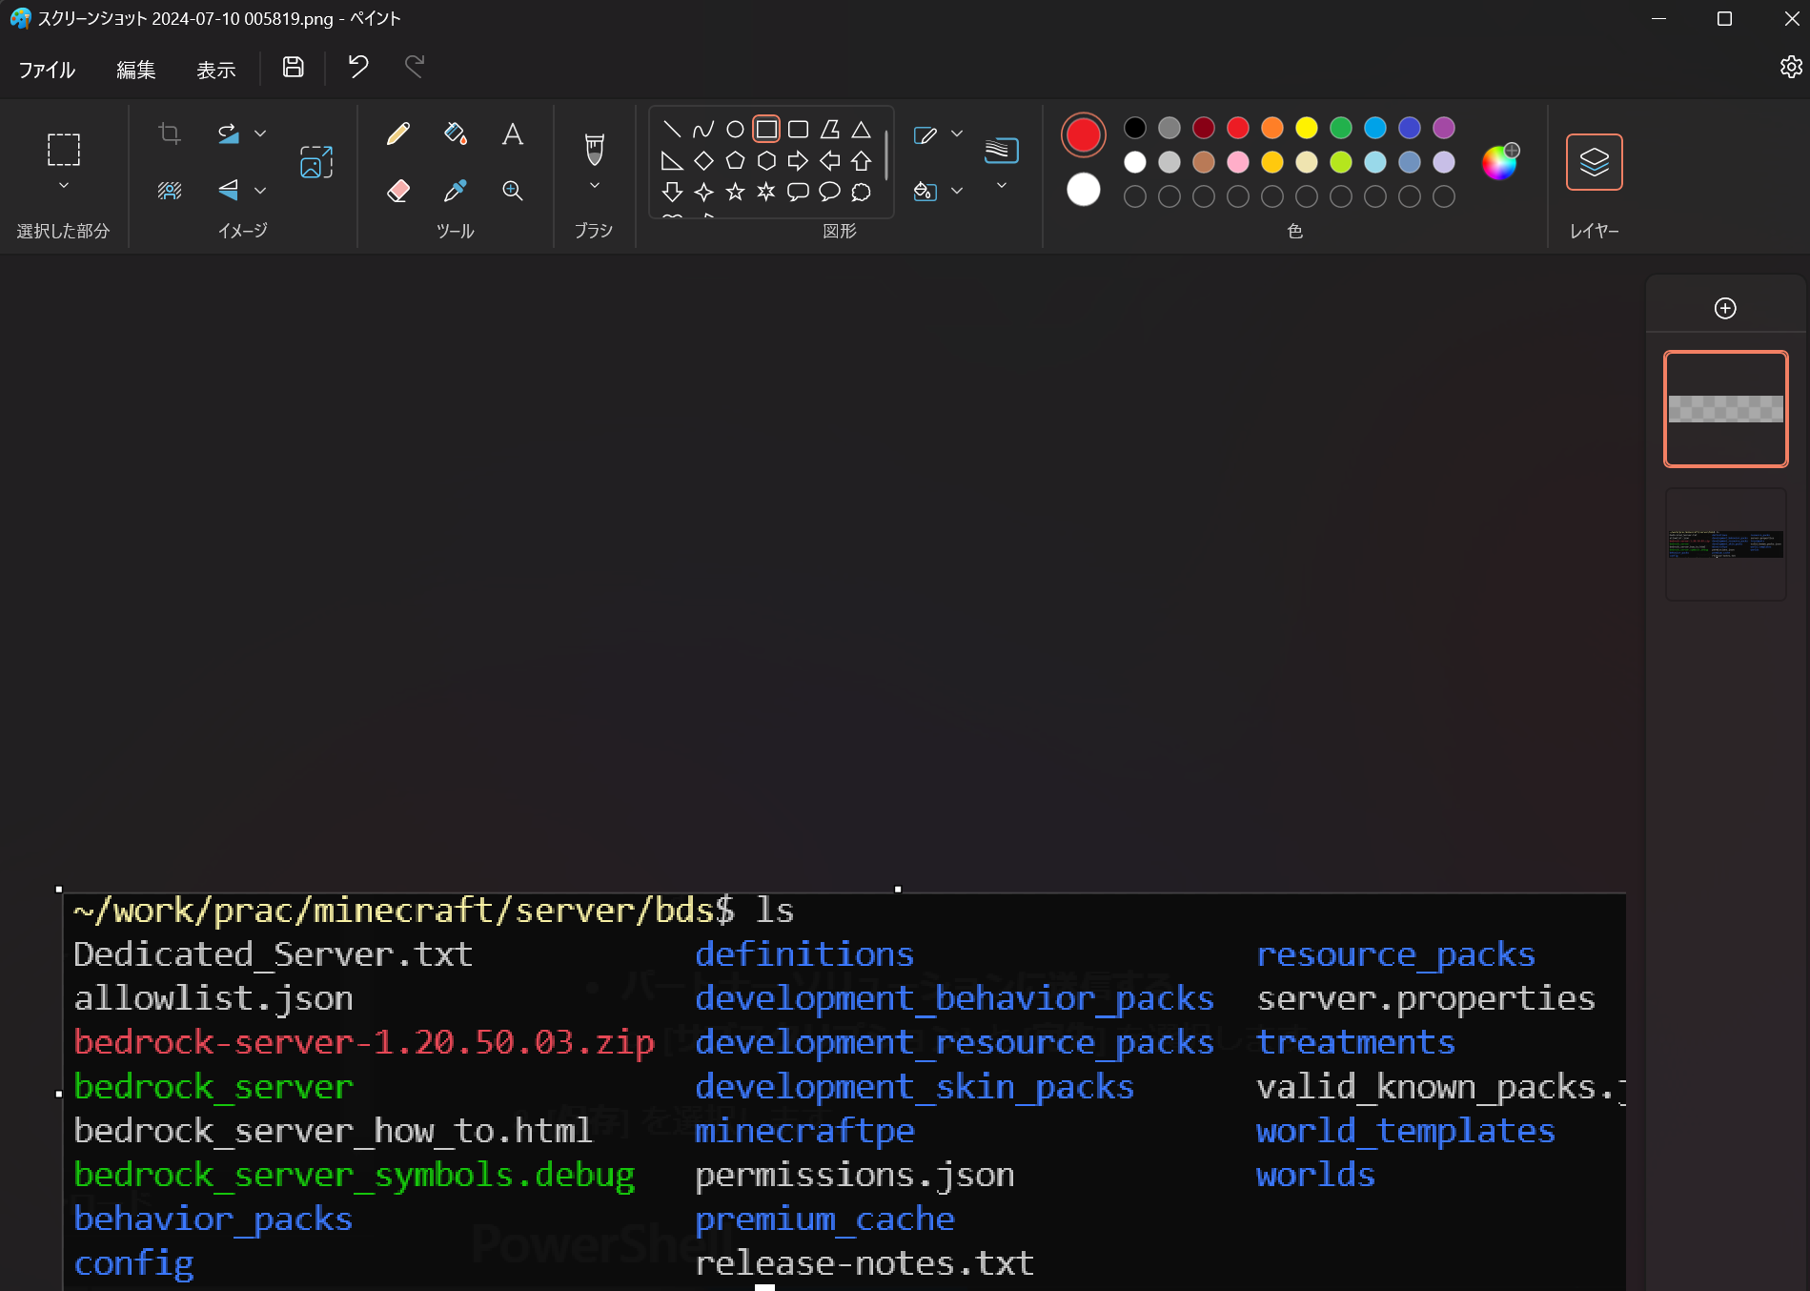Open the Brushes dropdown arrow
Screen dimensions: 1810x1291
(594, 186)
